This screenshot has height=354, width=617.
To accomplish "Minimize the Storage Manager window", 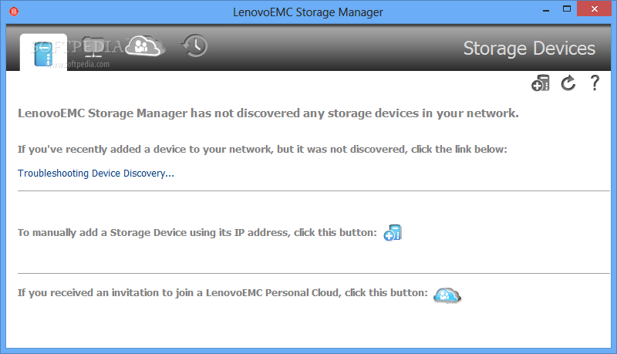I will (x=546, y=11).
